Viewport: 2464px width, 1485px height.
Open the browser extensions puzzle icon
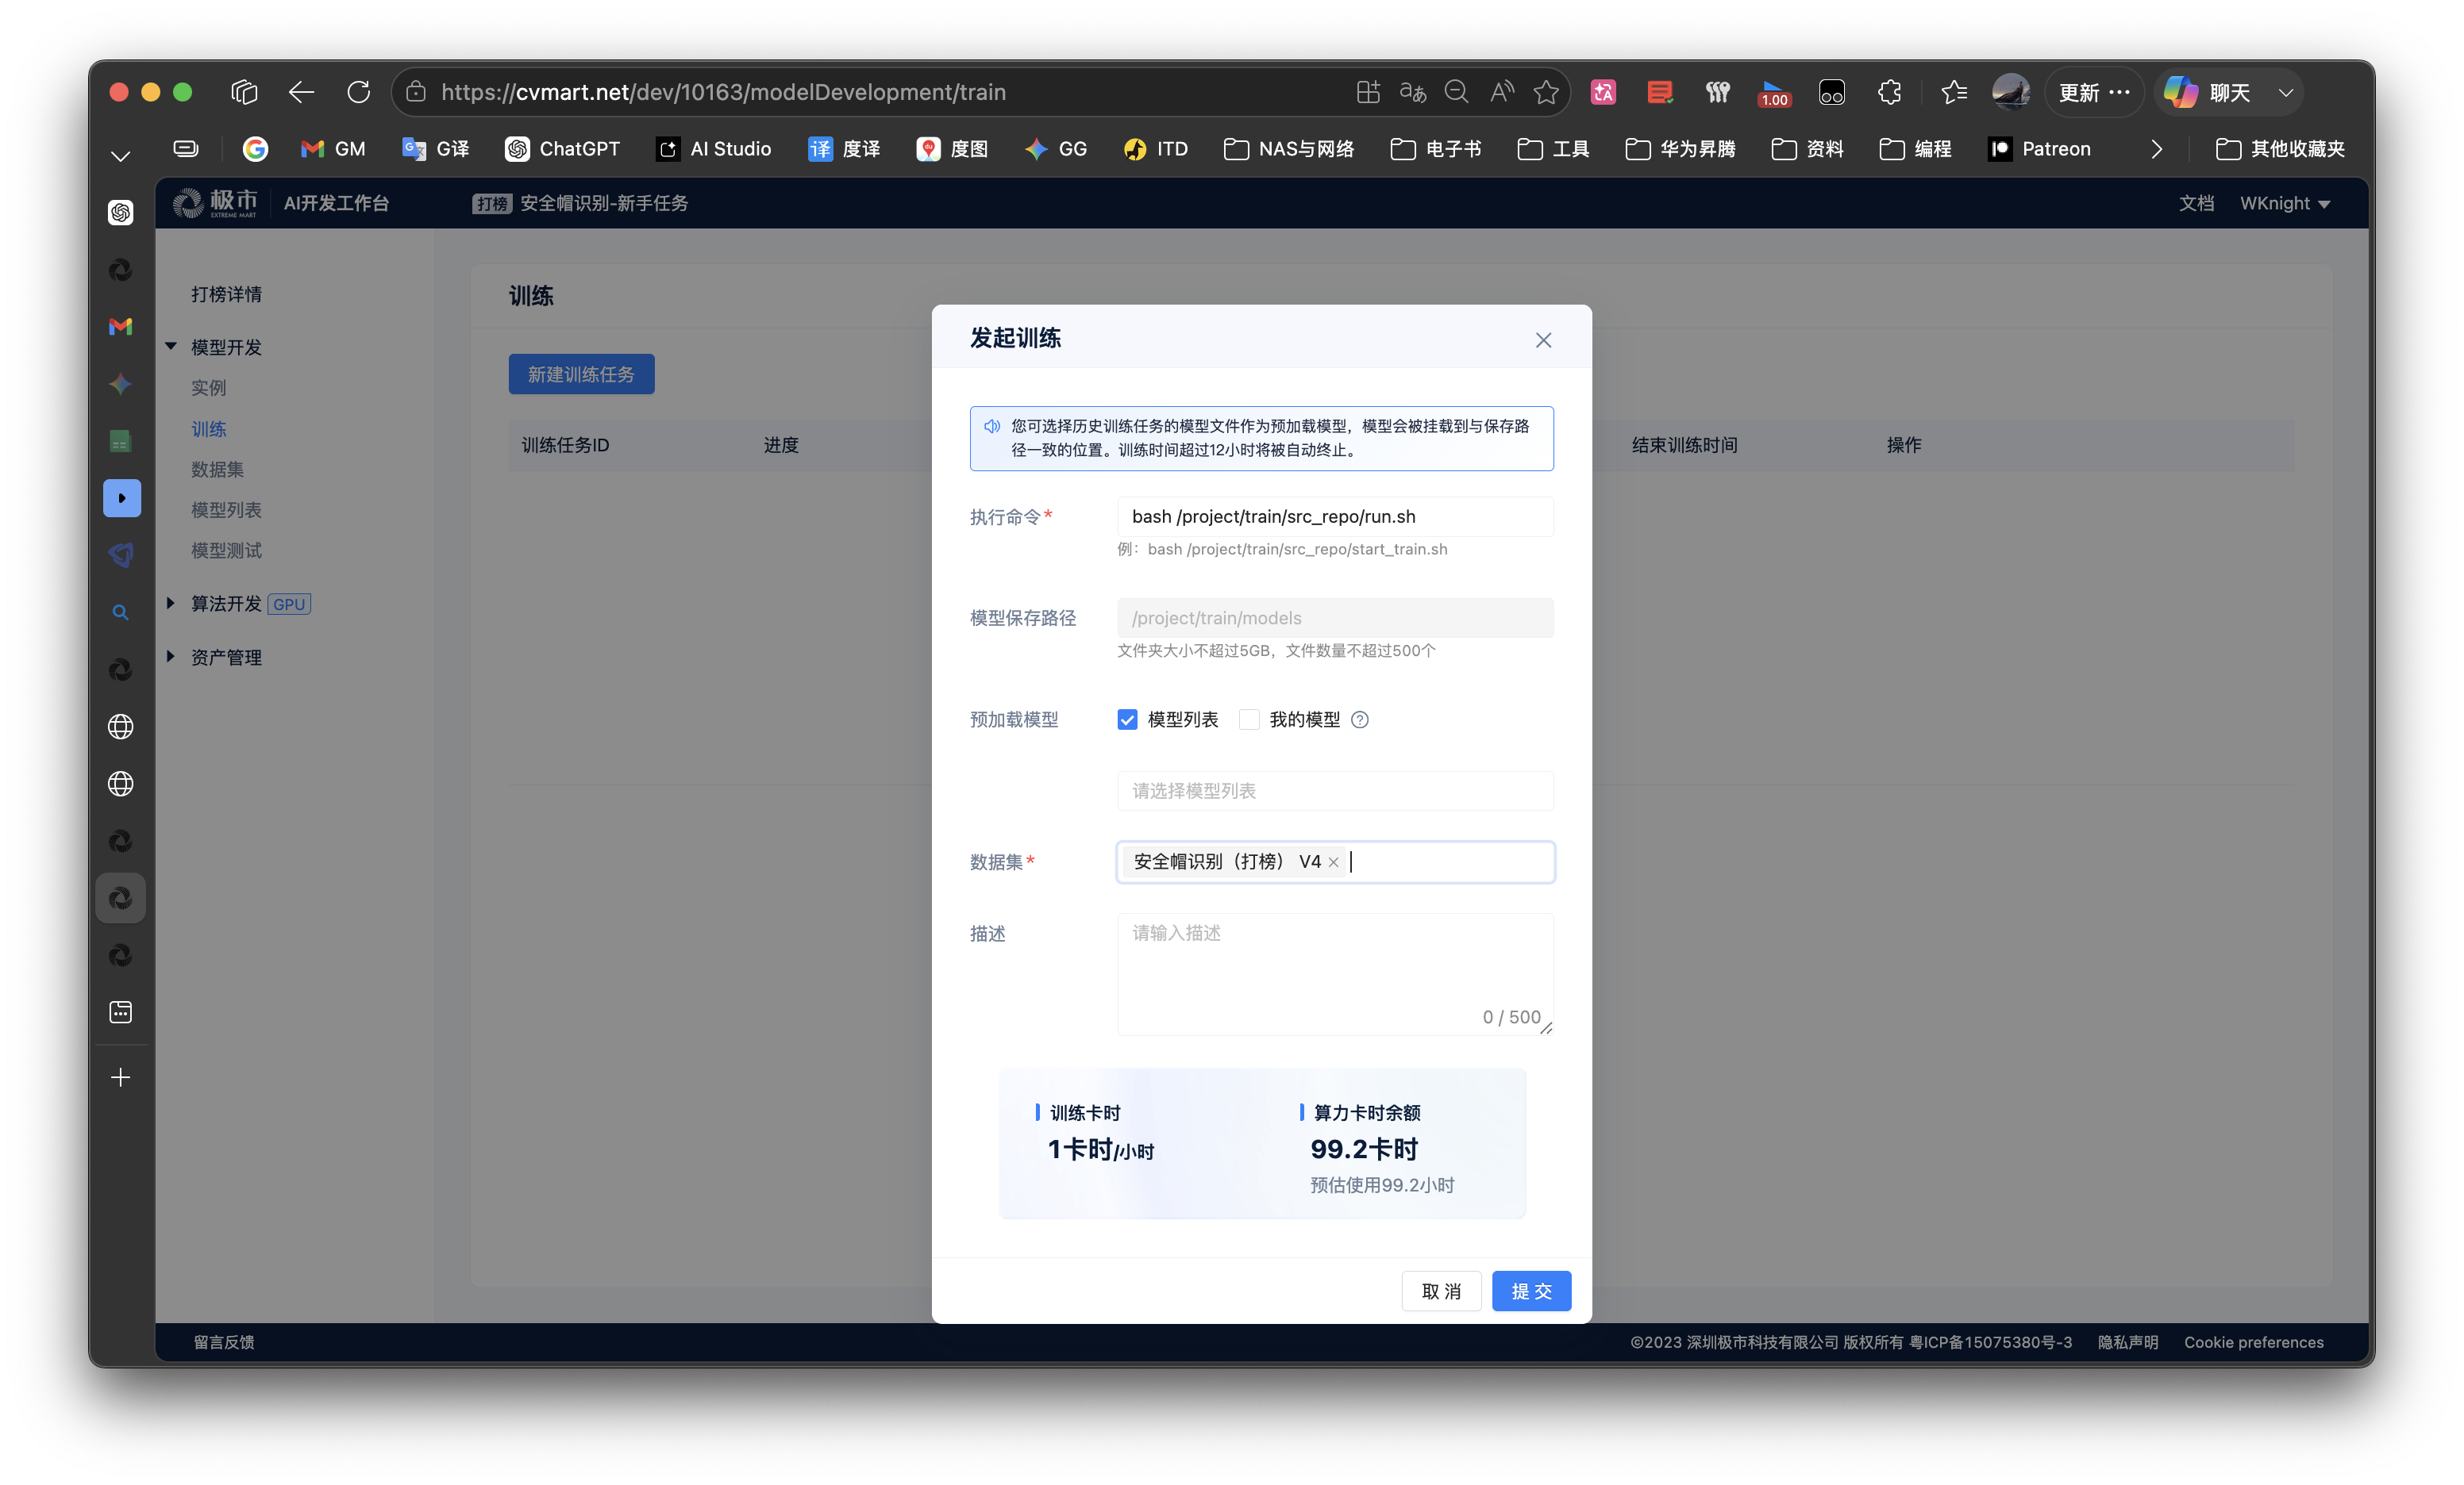tap(1889, 92)
